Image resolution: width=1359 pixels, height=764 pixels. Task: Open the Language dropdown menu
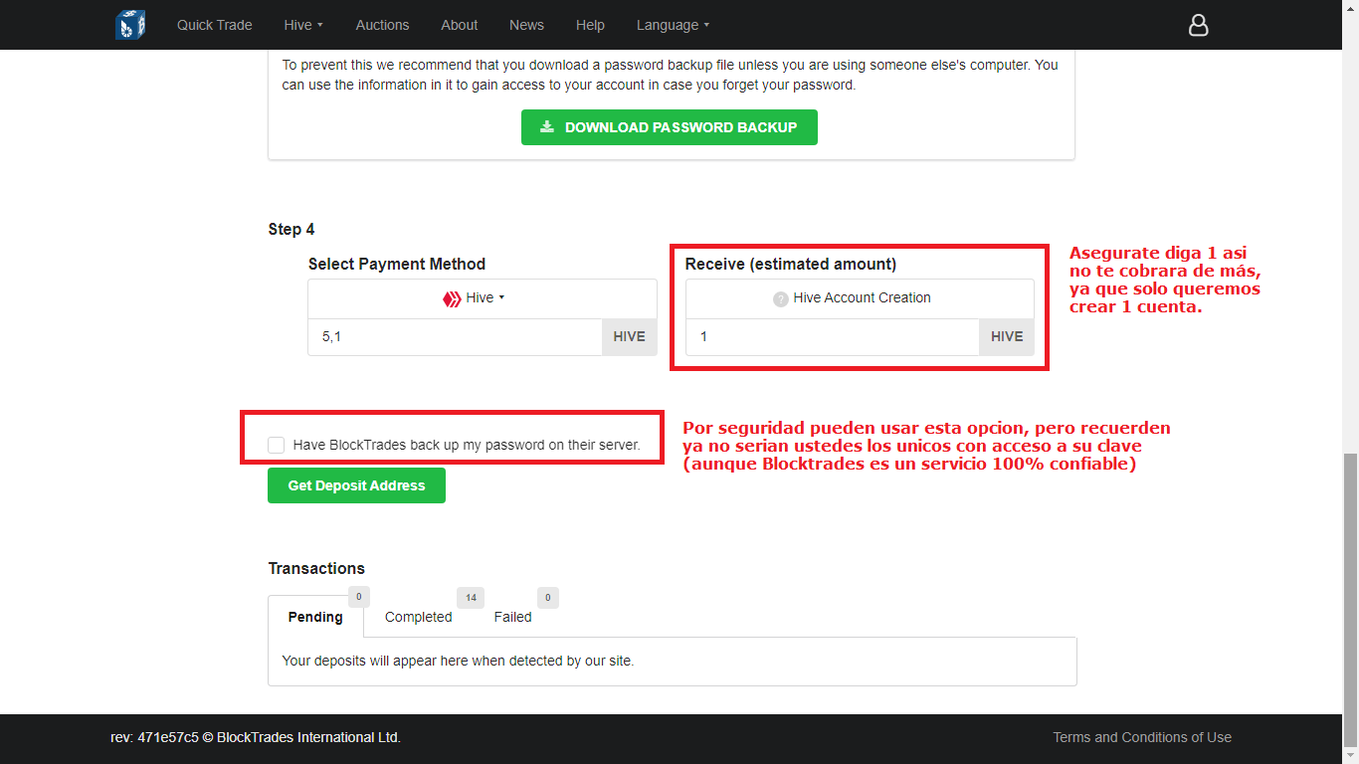673,25
